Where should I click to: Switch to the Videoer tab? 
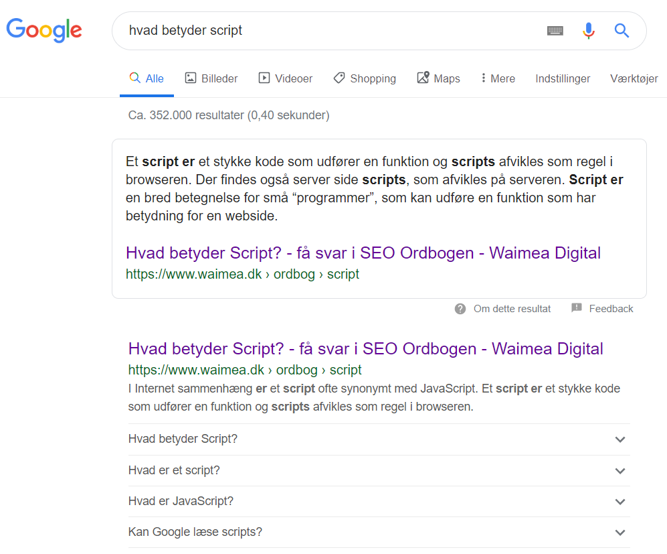[x=286, y=78]
